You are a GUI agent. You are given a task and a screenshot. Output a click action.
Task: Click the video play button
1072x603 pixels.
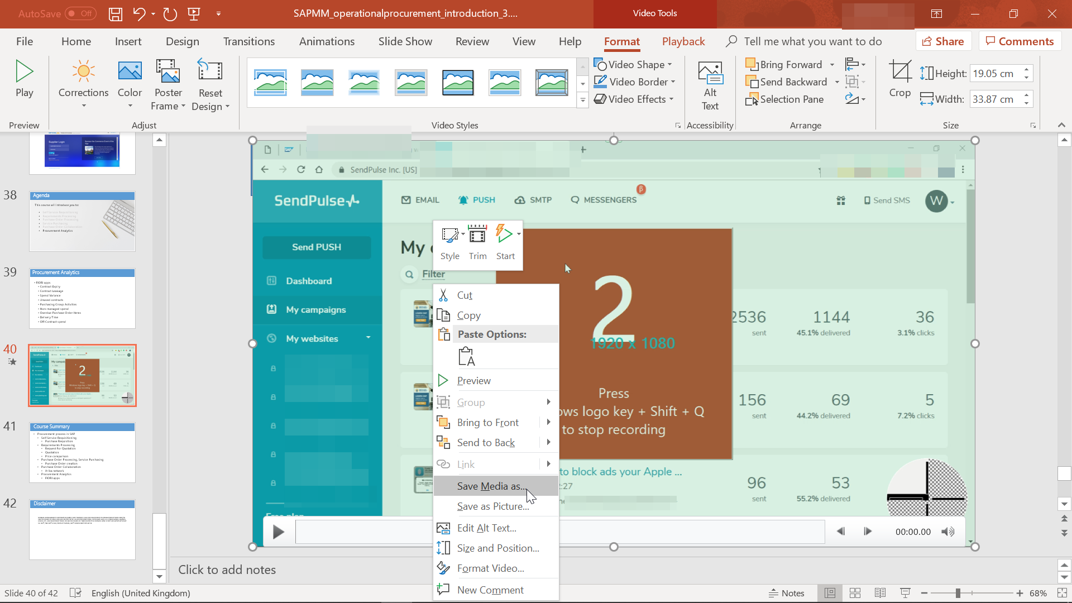279,531
